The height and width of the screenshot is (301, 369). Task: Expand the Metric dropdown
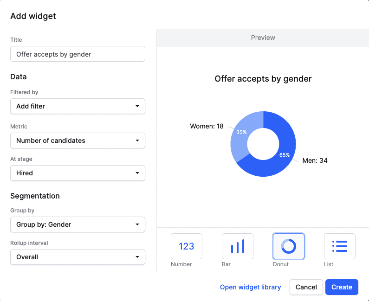pos(78,141)
